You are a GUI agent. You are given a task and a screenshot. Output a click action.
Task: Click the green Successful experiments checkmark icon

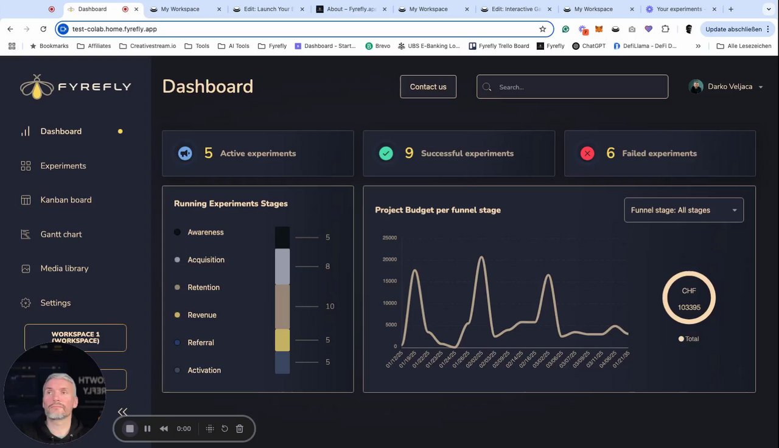click(x=386, y=153)
